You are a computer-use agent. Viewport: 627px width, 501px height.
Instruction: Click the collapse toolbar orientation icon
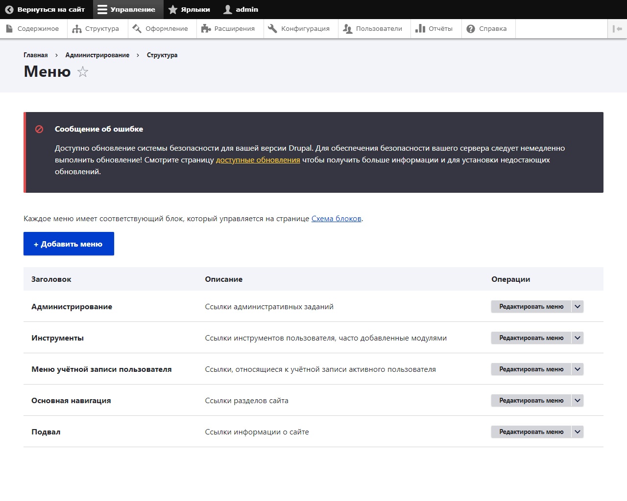pos(617,29)
